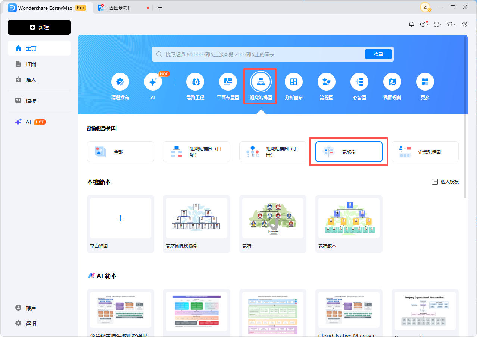
Task: Open the notifications bell icon
Action: click(x=411, y=24)
